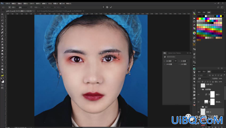Open the Window menu
The image size is (226, 128).
click(x=62, y=4)
